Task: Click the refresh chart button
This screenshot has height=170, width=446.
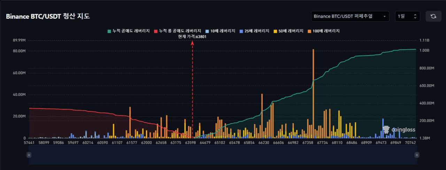Action: point(433,16)
